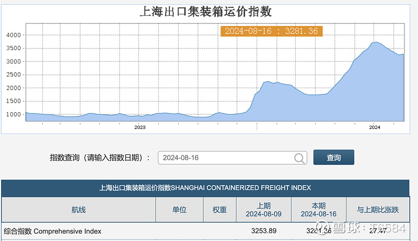Click the previous value 3253.89 cell

click(x=264, y=231)
